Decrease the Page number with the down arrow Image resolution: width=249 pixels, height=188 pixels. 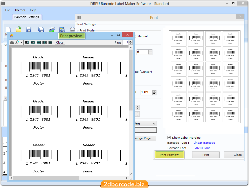[130, 43]
